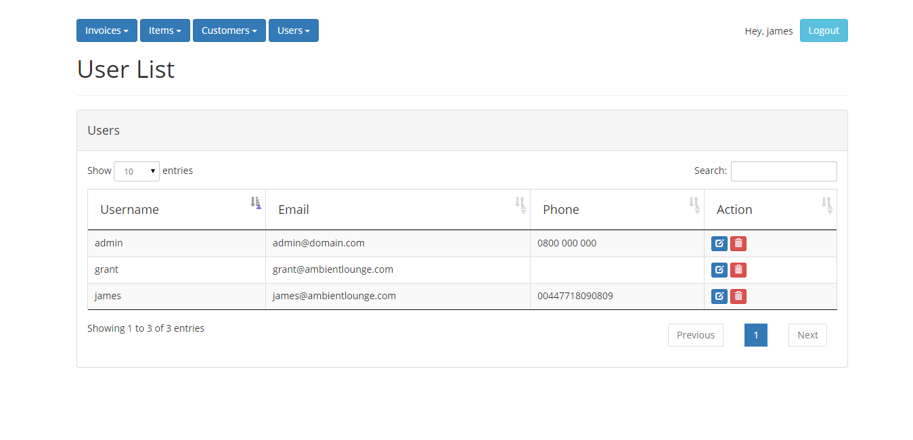Sort table by Email column arrows
Viewport: 913px width, 440px height.
[x=520, y=204]
